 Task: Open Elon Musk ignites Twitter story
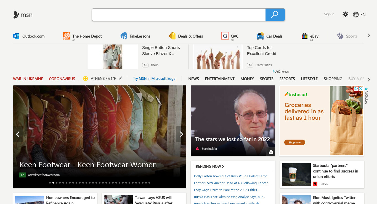pos(334,200)
